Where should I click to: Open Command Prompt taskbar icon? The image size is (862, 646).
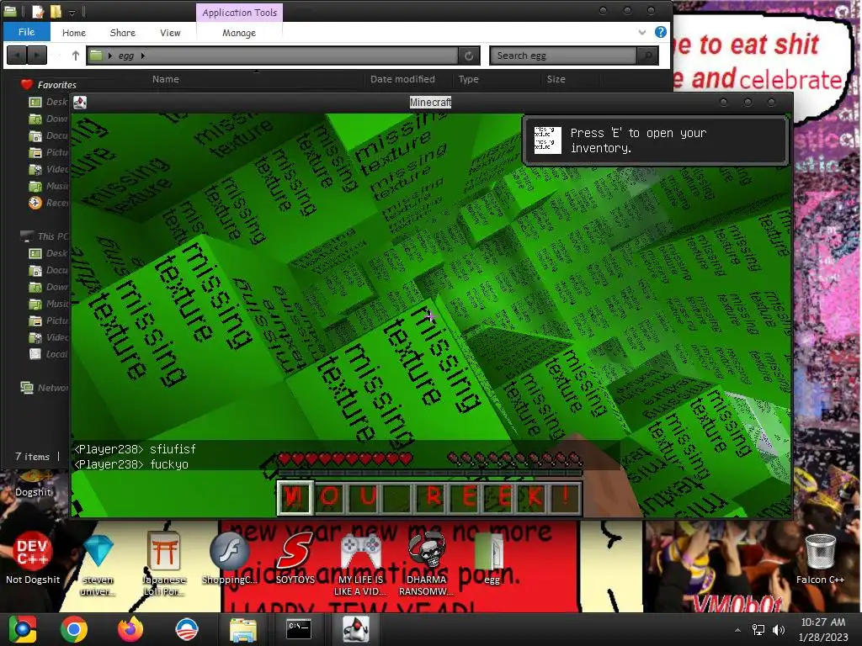[299, 629]
